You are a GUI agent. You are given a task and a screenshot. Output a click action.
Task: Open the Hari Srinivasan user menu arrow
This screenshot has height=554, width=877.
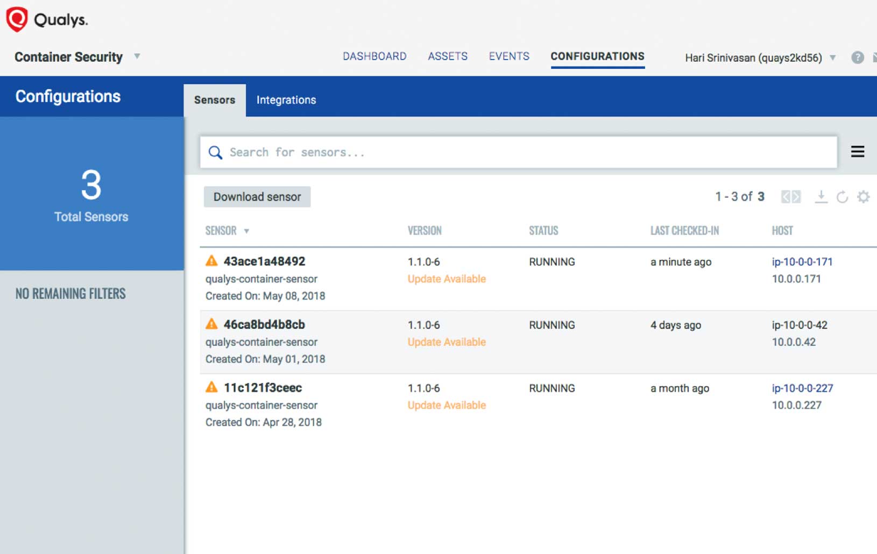point(832,58)
